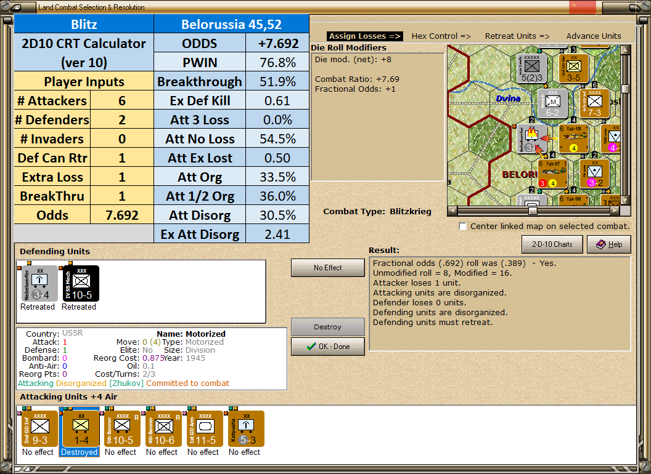Image resolution: width=651 pixels, height=474 pixels.
Task: Click the burning Nebelwerfer counter on the map
Action: click(x=531, y=139)
